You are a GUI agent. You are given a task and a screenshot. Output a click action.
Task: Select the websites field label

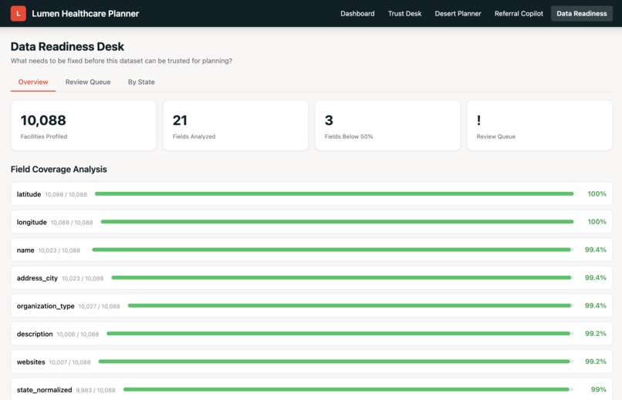31,362
